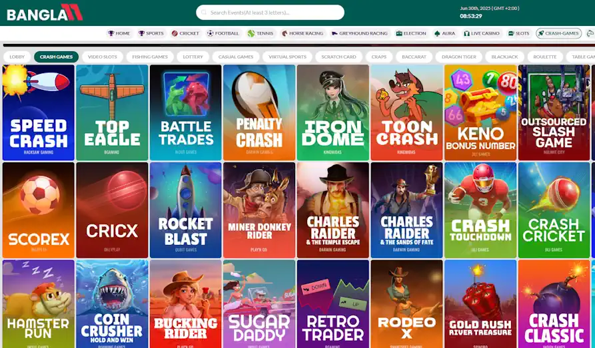Viewport: 595px width, 348px height.
Task: Select the Fishing Games category
Action: pos(150,57)
